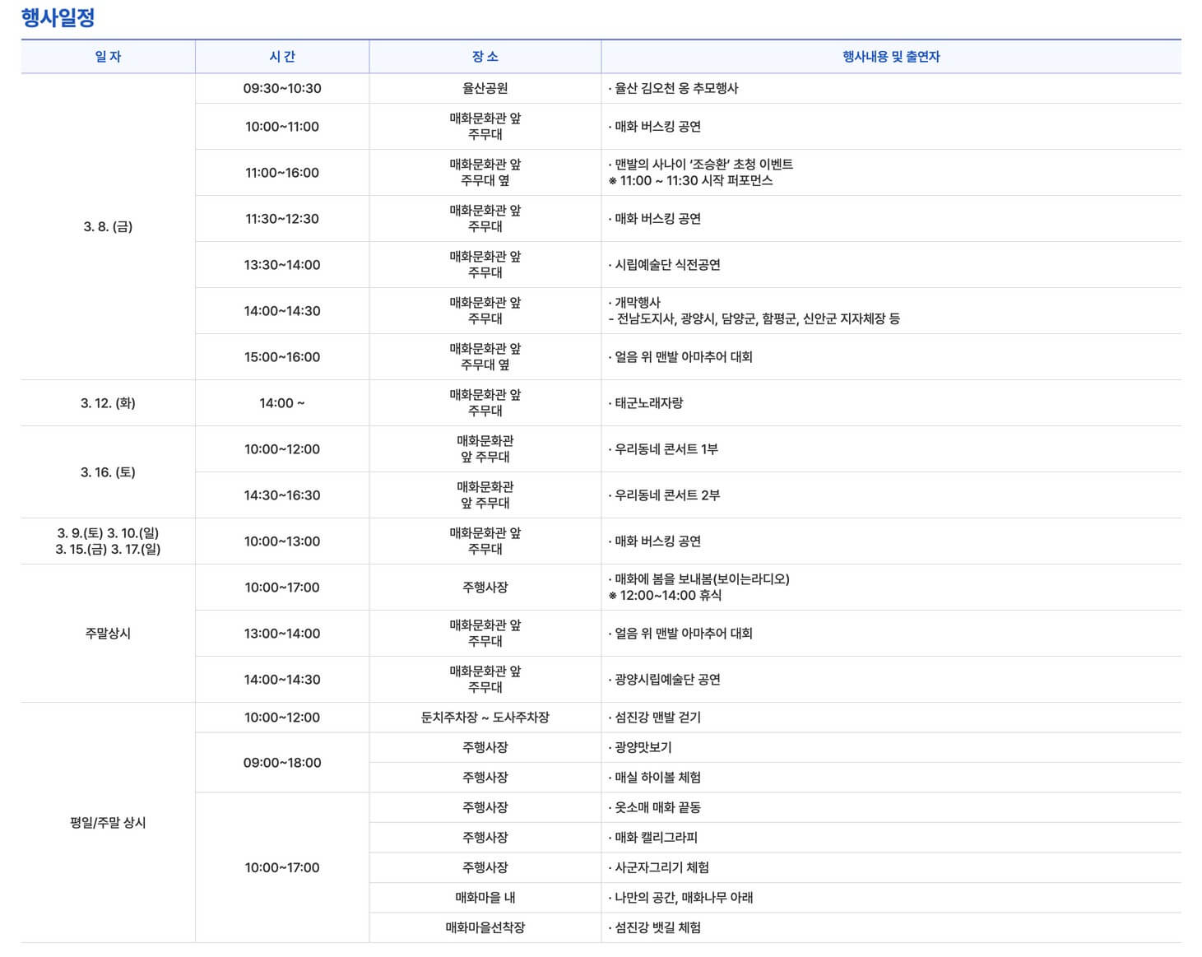Click the 매화마을 내 venue cell
Viewport: 1202px width, 957px height.
tap(485, 898)
